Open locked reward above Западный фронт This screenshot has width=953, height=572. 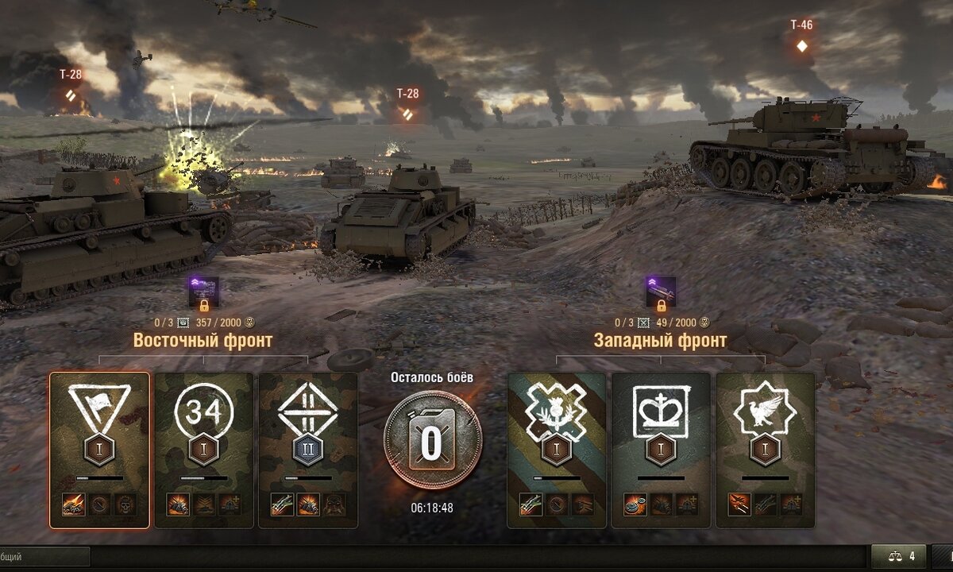[x=661, y=292]
